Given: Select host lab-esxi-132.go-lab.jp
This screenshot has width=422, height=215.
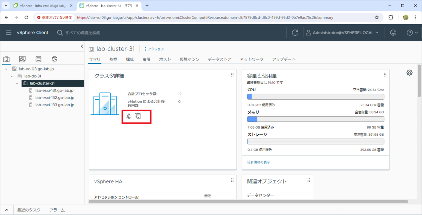Looking at the screenshot, I should point(55,98).
